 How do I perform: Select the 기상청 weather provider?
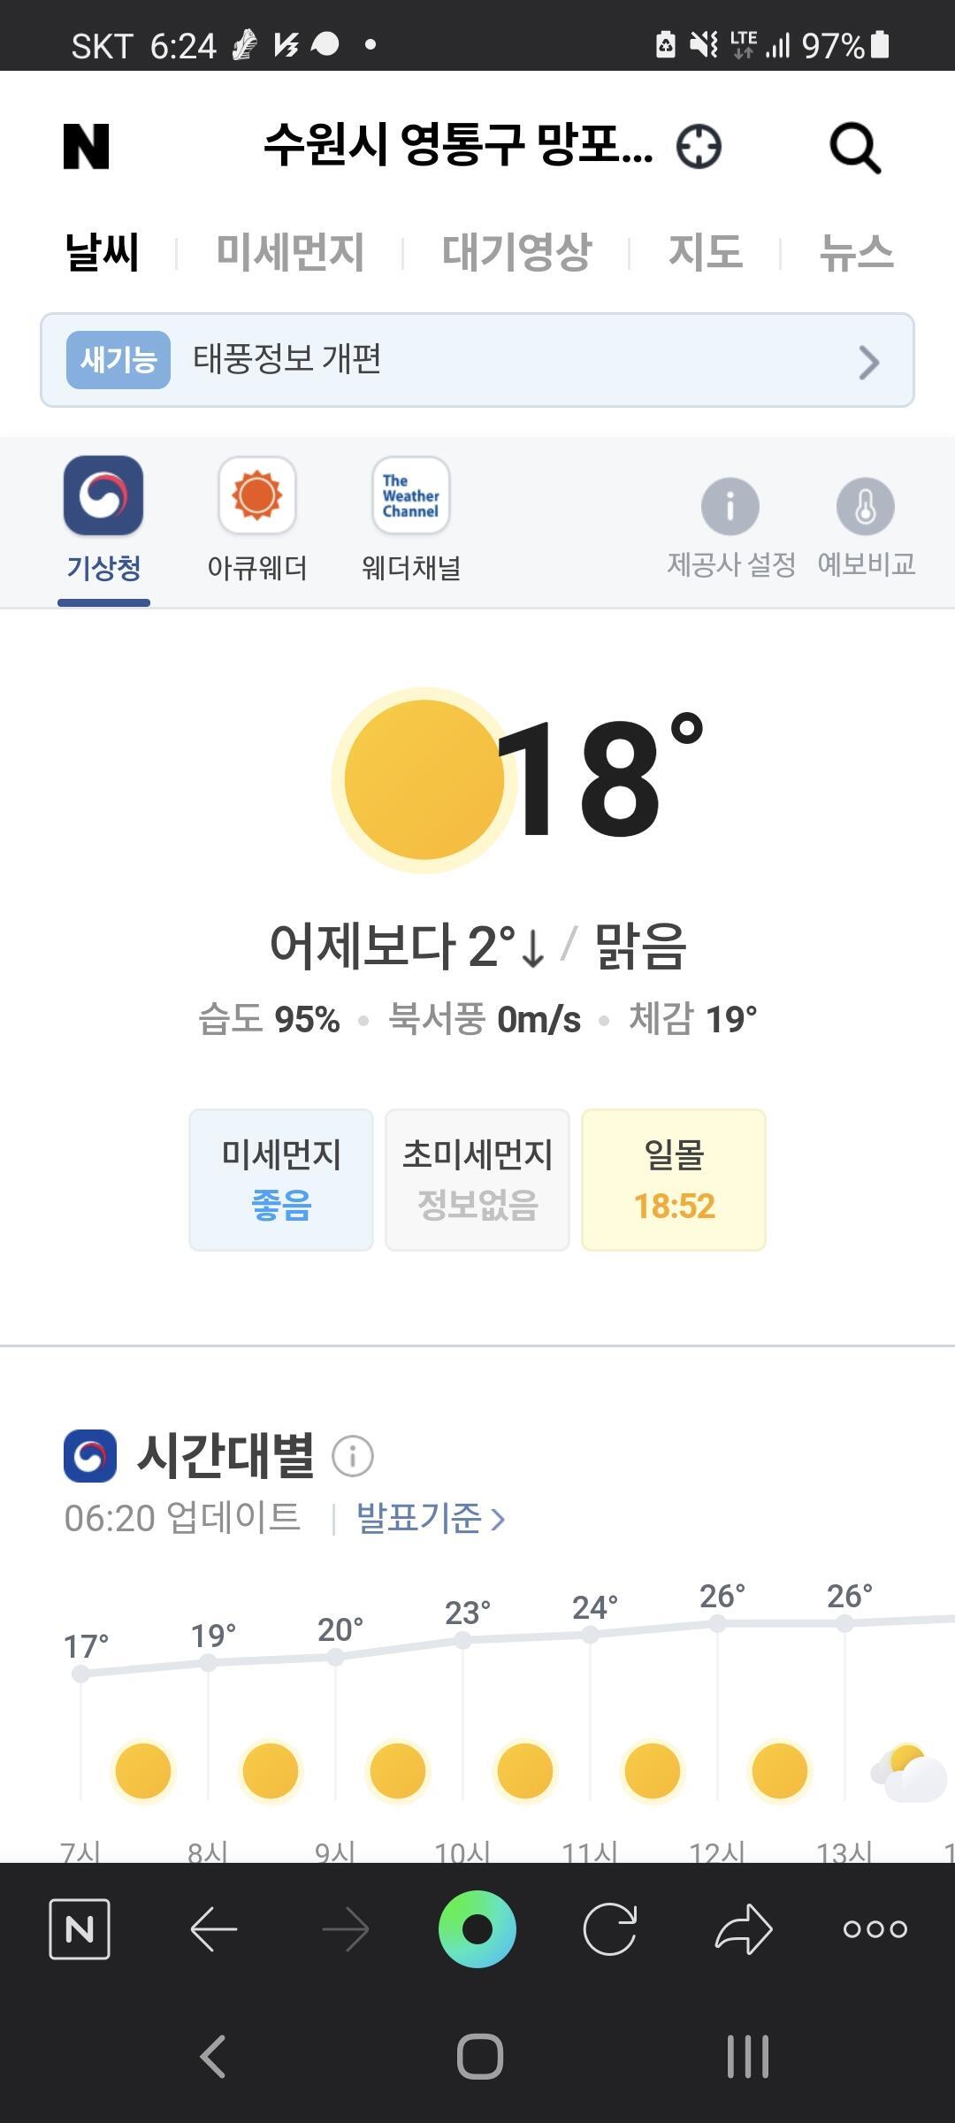pos(103,519)
